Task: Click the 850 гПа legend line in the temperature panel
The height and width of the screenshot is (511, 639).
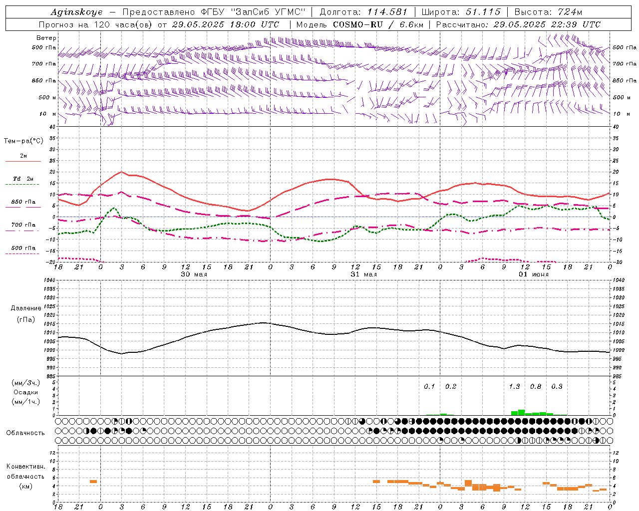Action: (x=23, y=207)
